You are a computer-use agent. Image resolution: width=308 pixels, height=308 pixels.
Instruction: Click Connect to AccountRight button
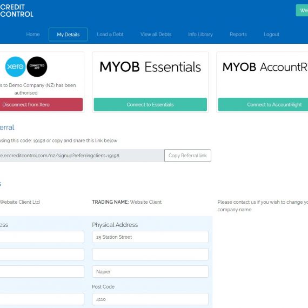tap(263, 104)
